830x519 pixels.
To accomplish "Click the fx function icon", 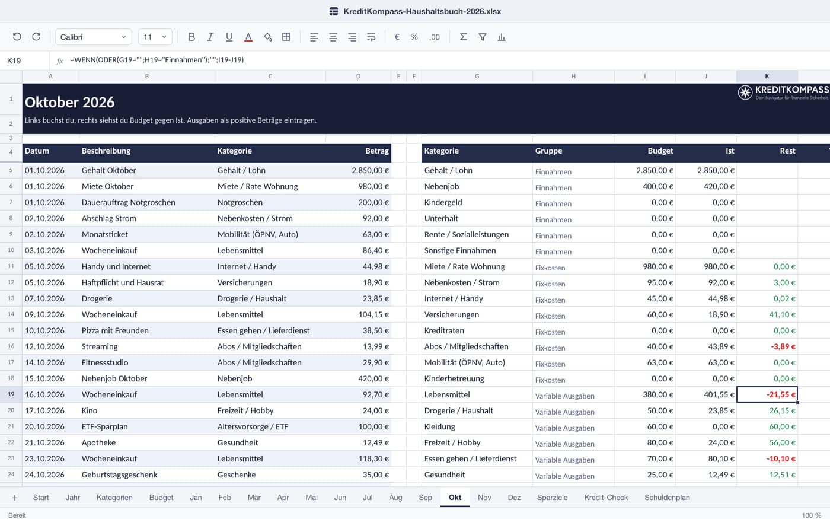I will 59,61.
